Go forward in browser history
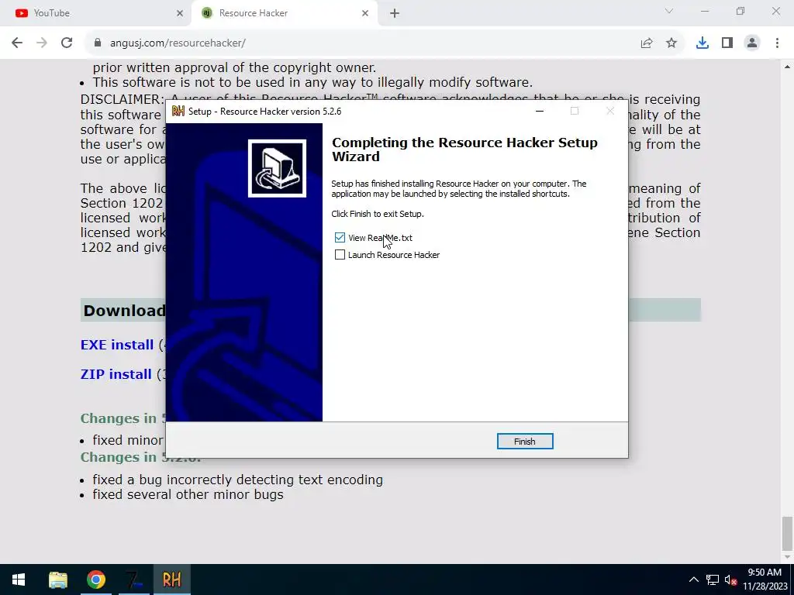Image resolution: width=794 pixels, height=595 pixels. pyautogui.click(x=42, y=43)
